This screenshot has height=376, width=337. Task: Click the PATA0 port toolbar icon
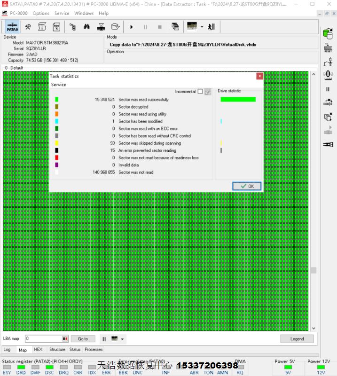[x=13, y=27]
